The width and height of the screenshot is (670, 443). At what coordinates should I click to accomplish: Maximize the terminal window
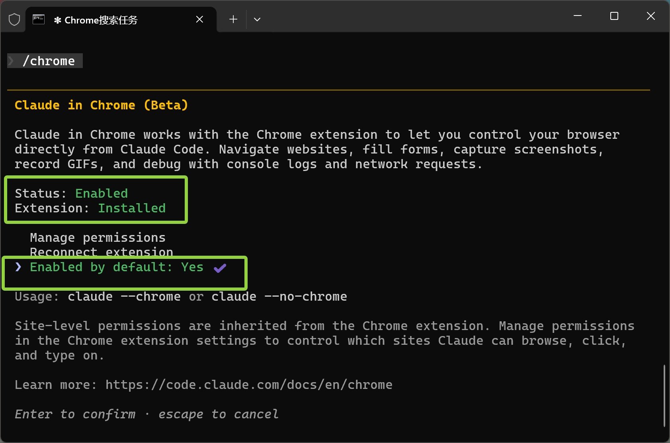pos(614,16)
